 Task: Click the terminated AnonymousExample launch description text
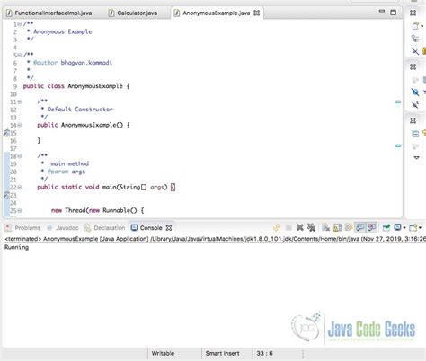point(215,239)
